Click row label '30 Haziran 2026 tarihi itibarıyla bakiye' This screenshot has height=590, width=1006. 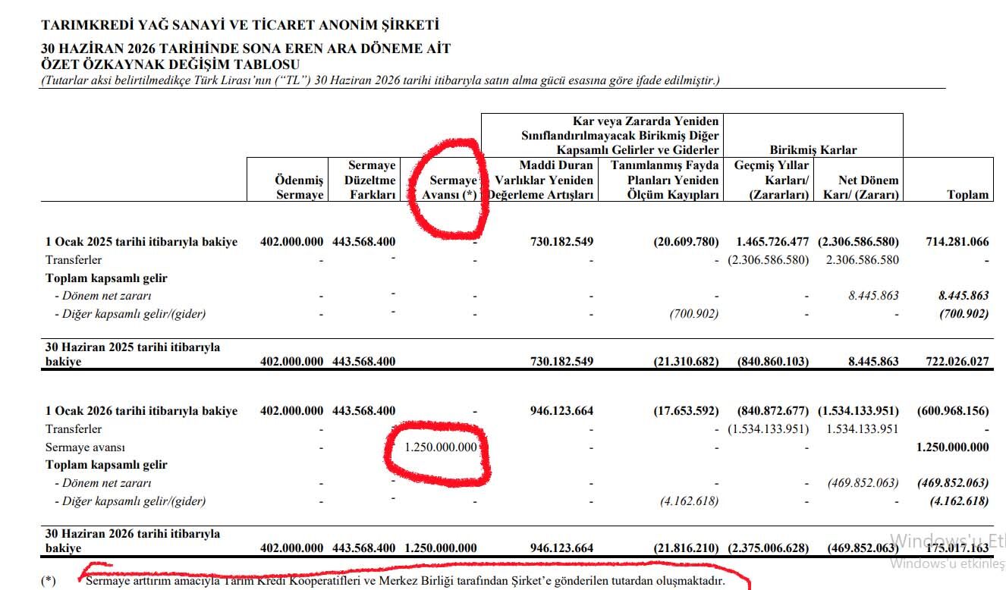[x=133, y=541]
